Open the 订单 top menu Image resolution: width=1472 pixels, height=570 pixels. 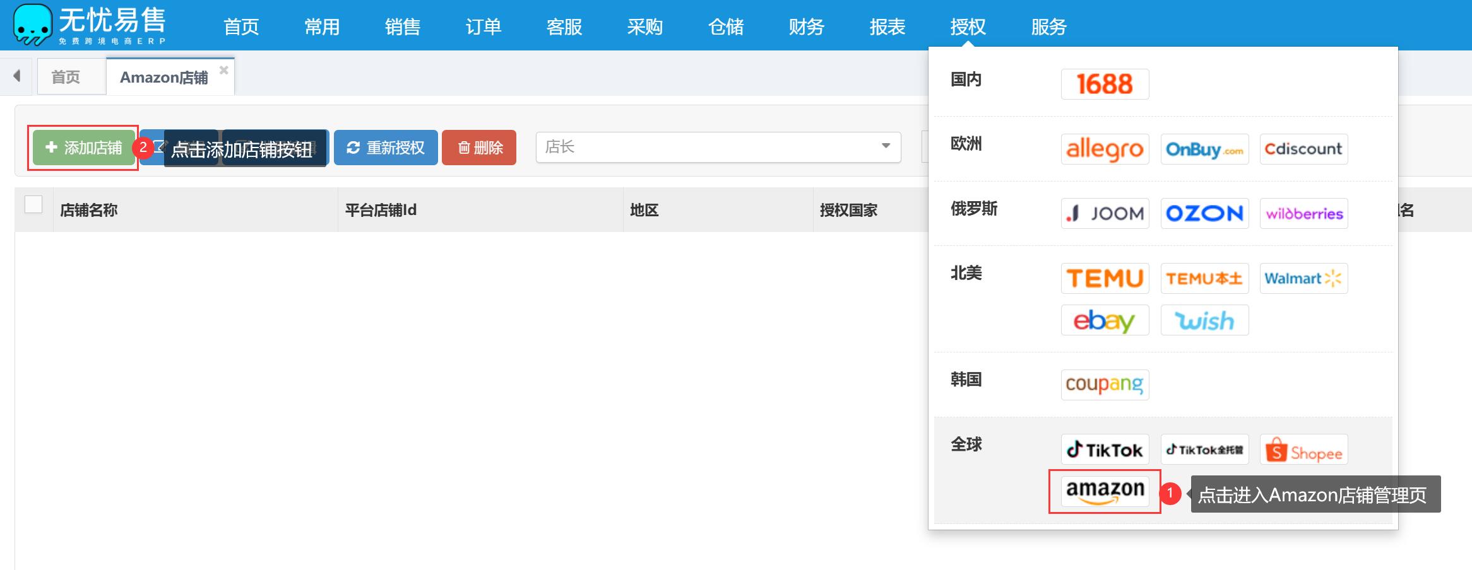(483, 26)
